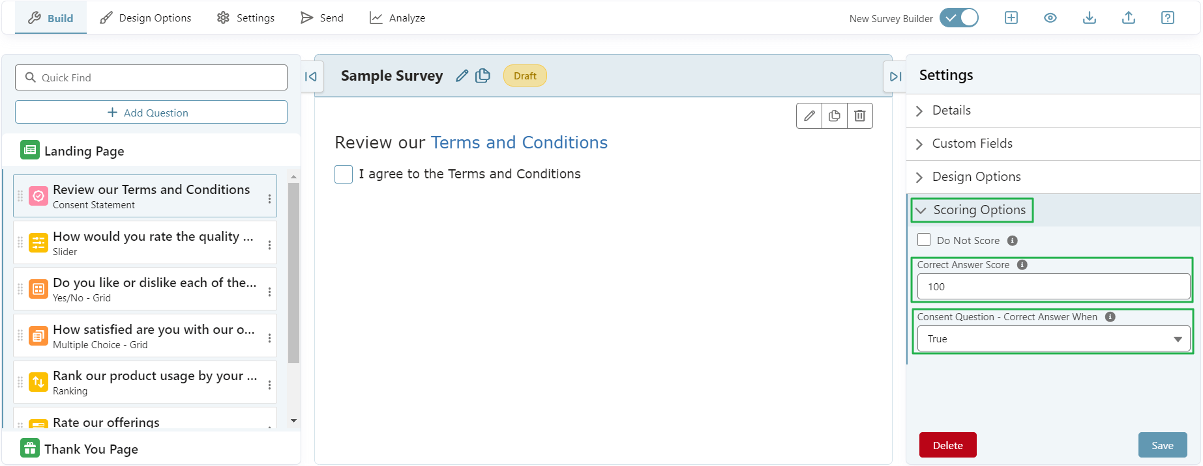Click the survey title edit pencil next to Sample Survey
The width and height of the screenshot is (1203, 466).
click(461, 75)
